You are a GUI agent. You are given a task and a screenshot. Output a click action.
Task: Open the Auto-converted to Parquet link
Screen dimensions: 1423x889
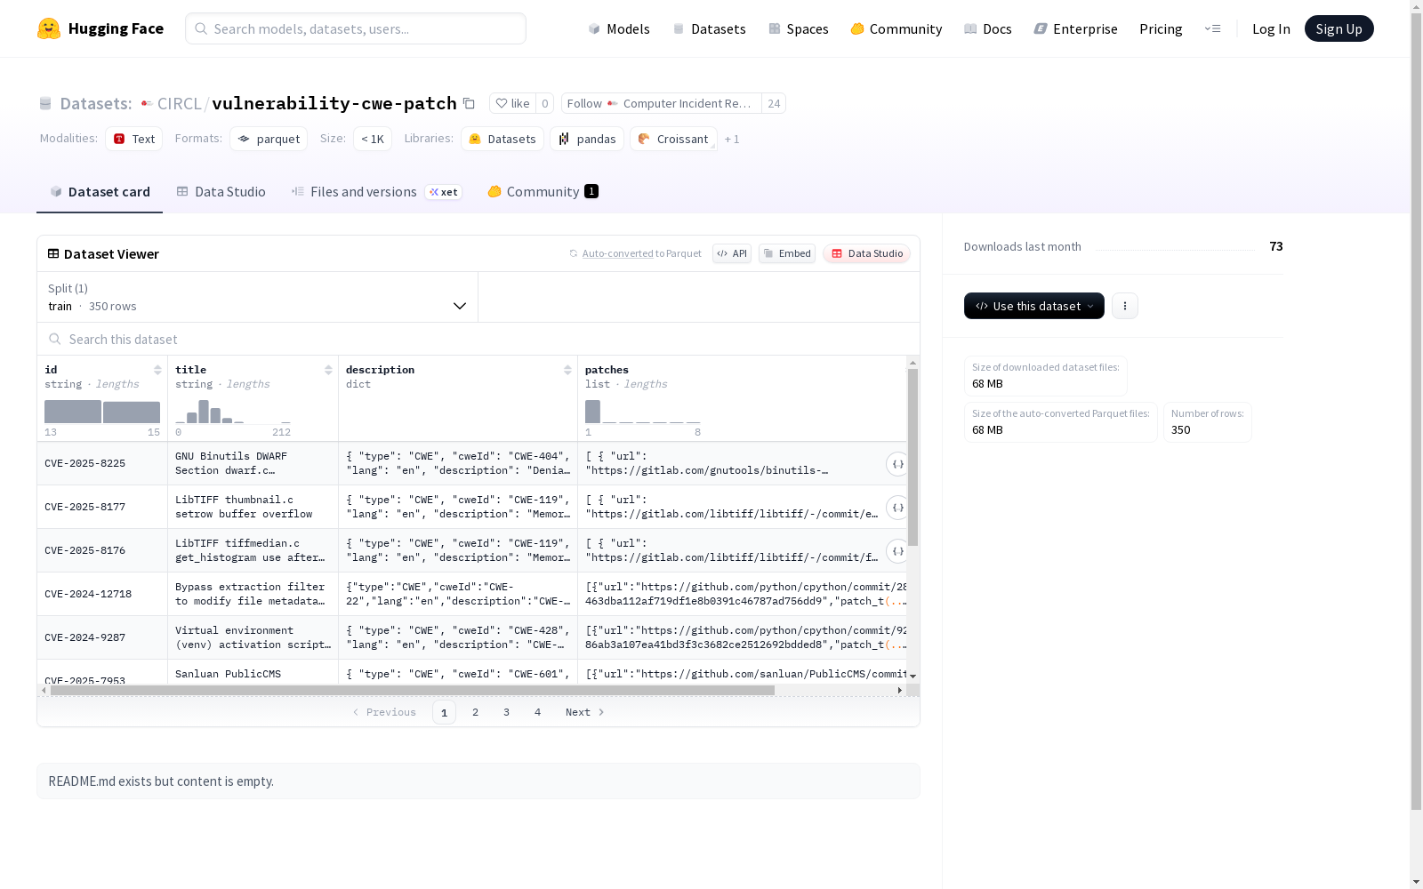tap(641, 253)
